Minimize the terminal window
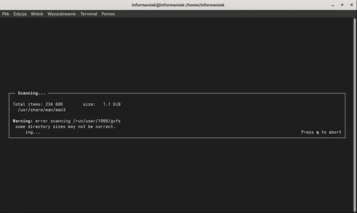 [333, 5]
